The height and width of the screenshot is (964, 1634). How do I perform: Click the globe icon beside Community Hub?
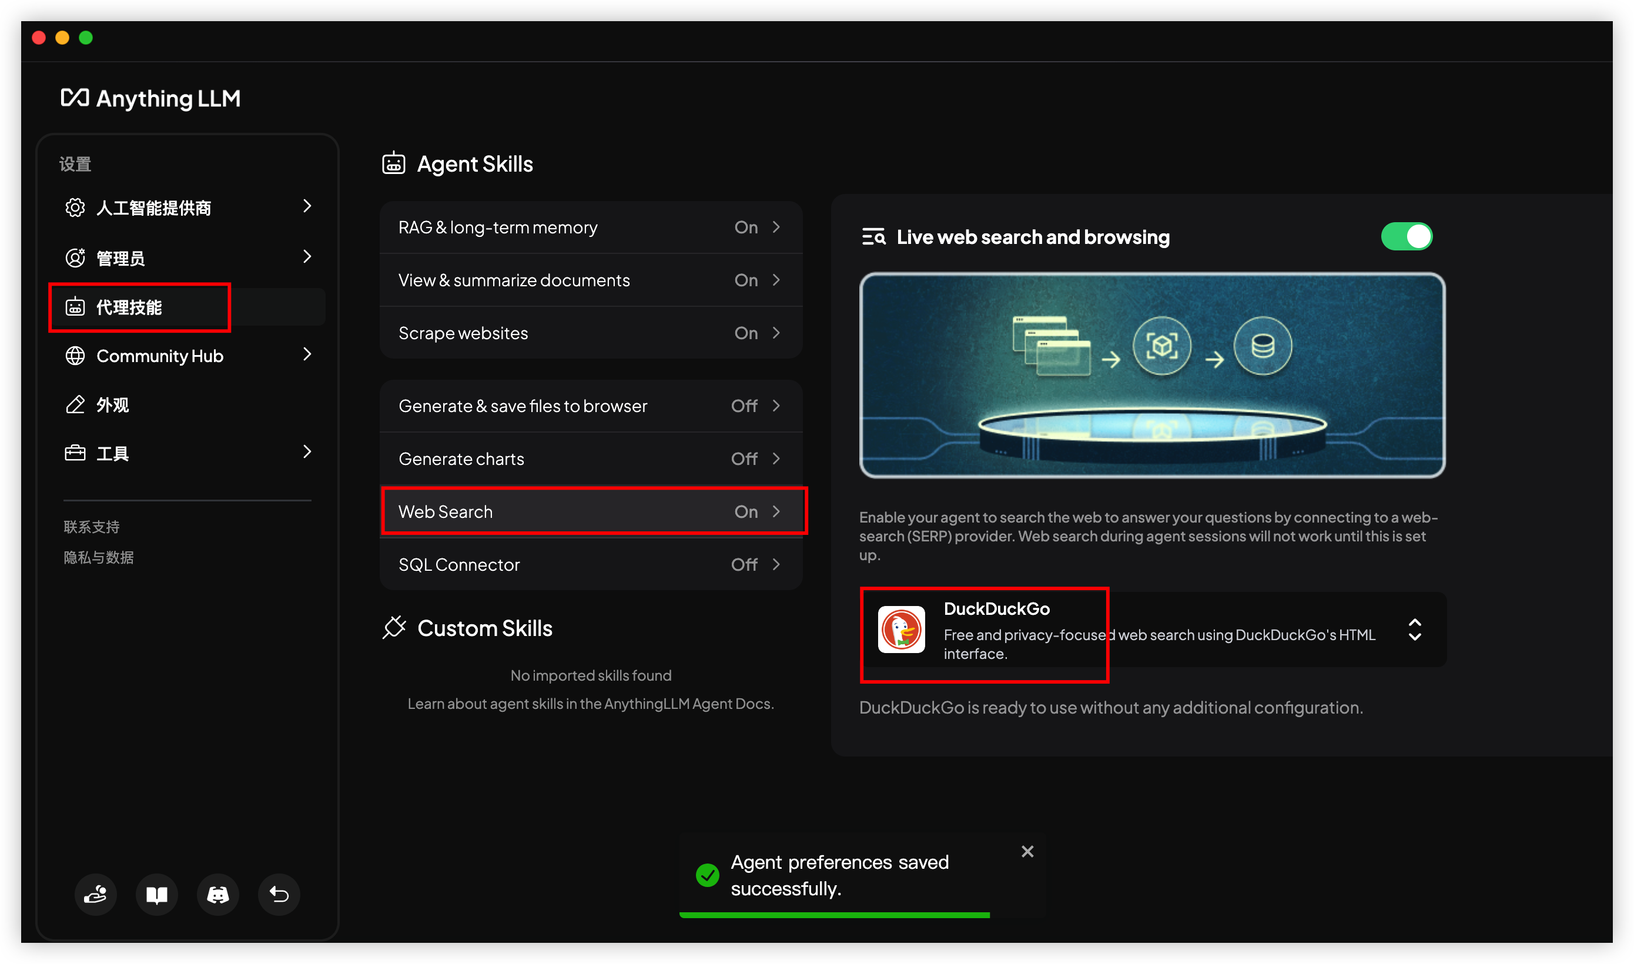75,356
